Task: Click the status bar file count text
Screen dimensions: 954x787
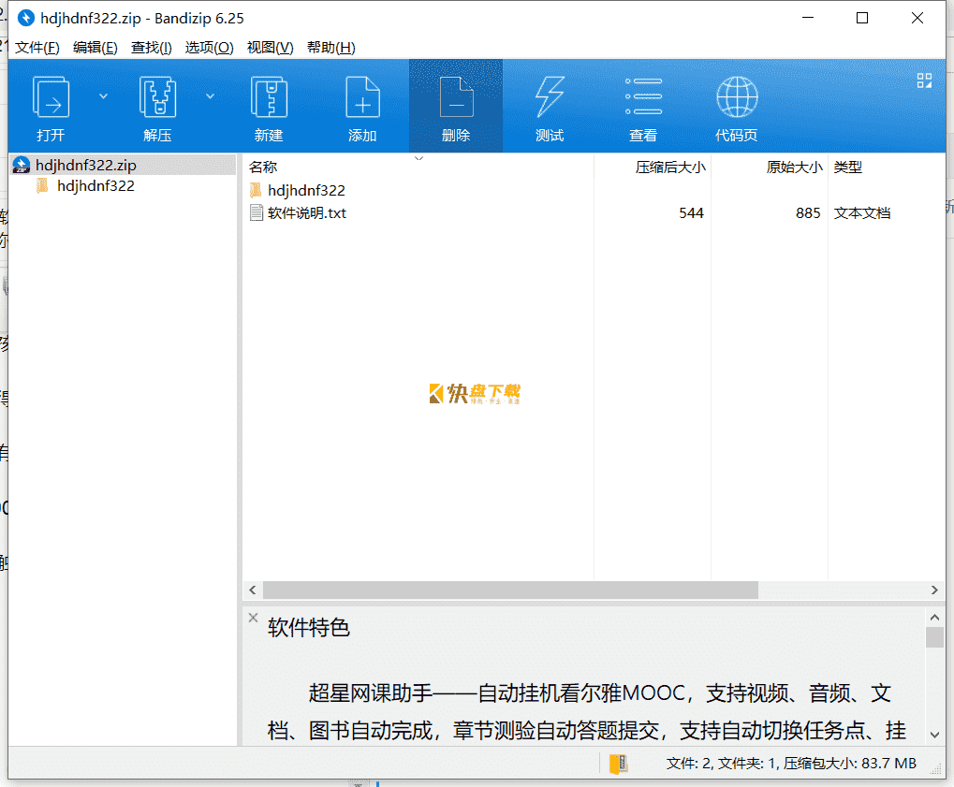Action: tap(791, 764)
